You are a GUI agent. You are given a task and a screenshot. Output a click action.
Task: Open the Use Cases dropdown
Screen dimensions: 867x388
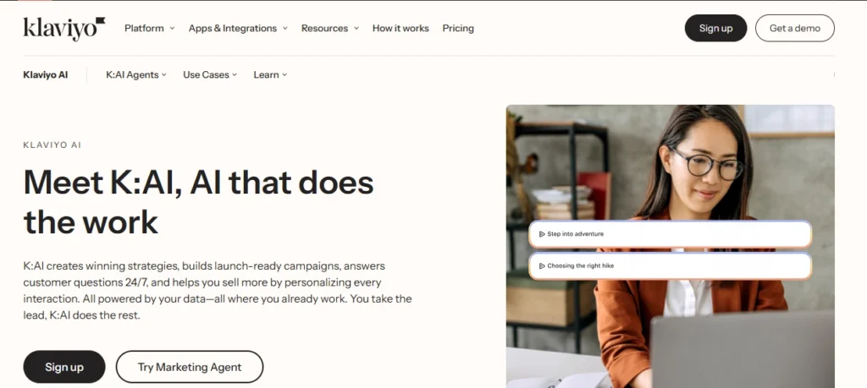(x=210, y=75)
